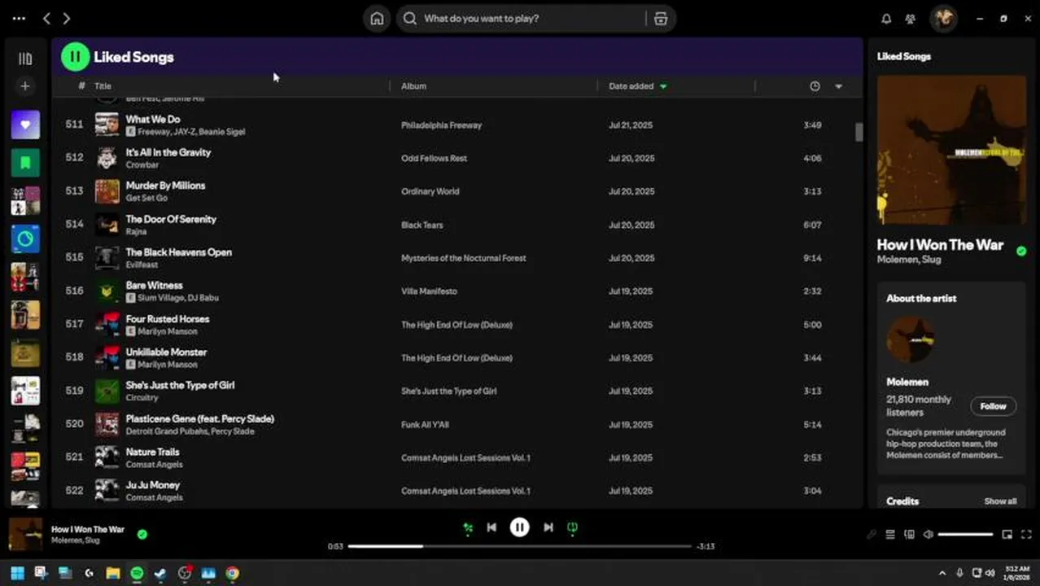Open the Browse icon in search bar

click(x=661, y=18)
